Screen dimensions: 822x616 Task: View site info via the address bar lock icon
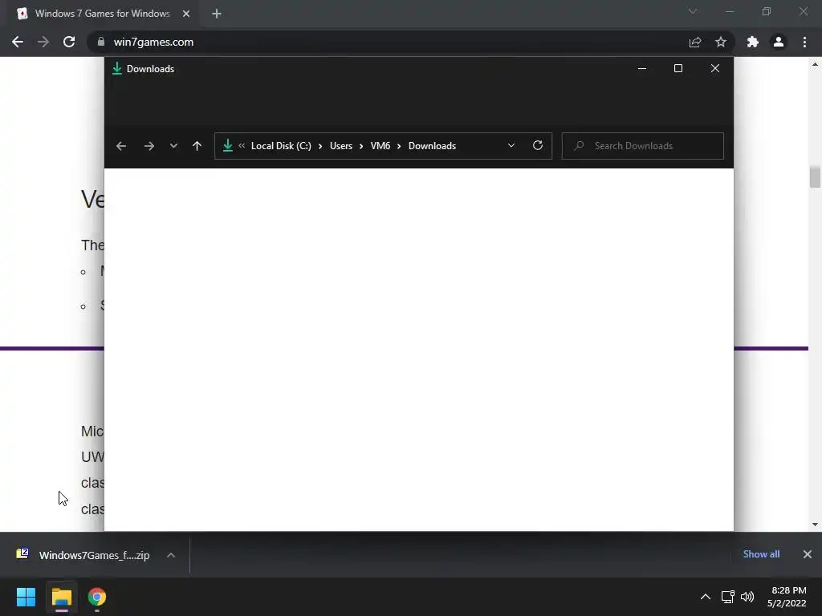tap(101, 42)
